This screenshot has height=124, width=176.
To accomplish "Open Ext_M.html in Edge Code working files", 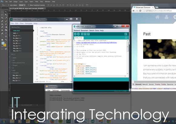I will [17, 43].
